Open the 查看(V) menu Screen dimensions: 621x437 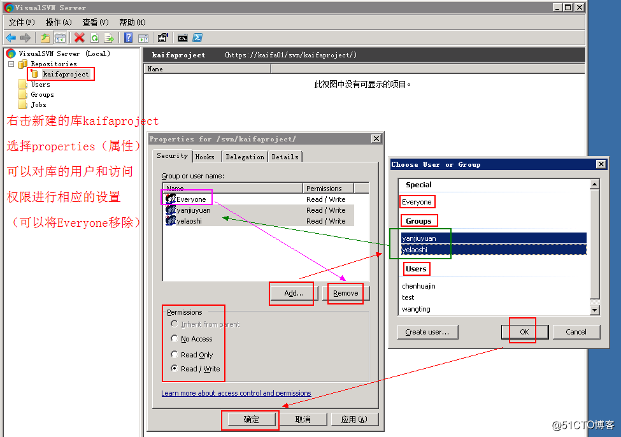[x=96, y=22]
